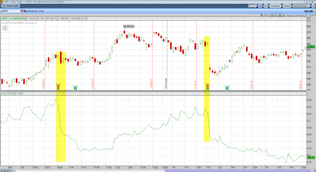Click the green 544.99 price axis tag
316x172 pixels.
pyautogui.click(x=311, y=47)
